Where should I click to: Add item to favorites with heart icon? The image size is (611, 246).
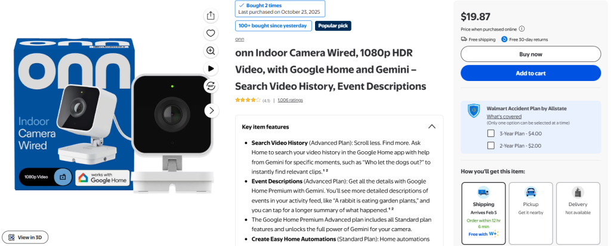(x=211, y=33)
